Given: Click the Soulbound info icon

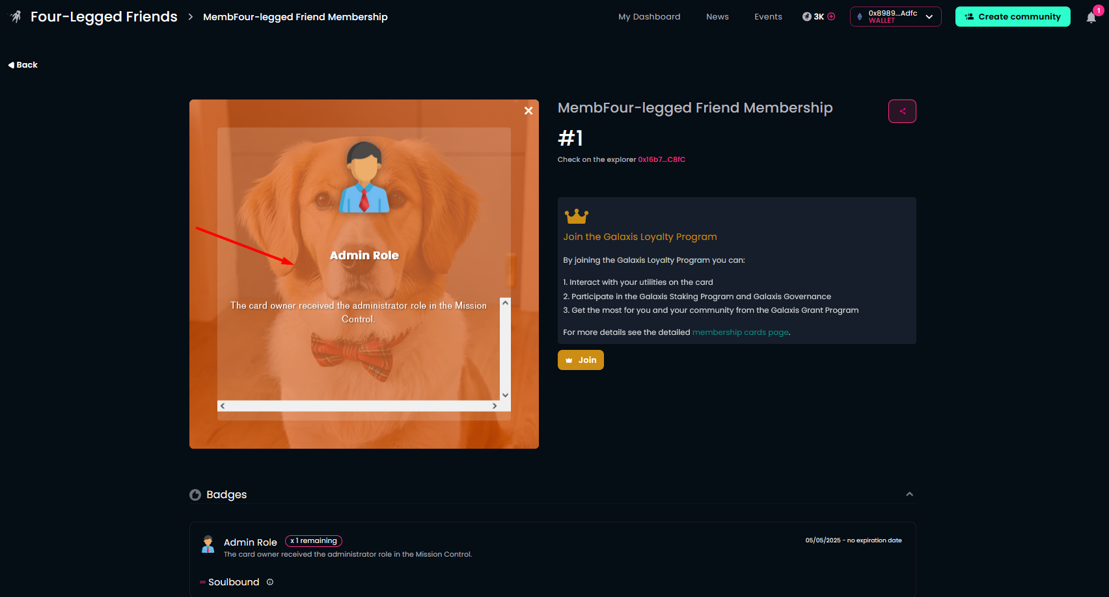Looking at the screenshot, I should coord(270,582).
